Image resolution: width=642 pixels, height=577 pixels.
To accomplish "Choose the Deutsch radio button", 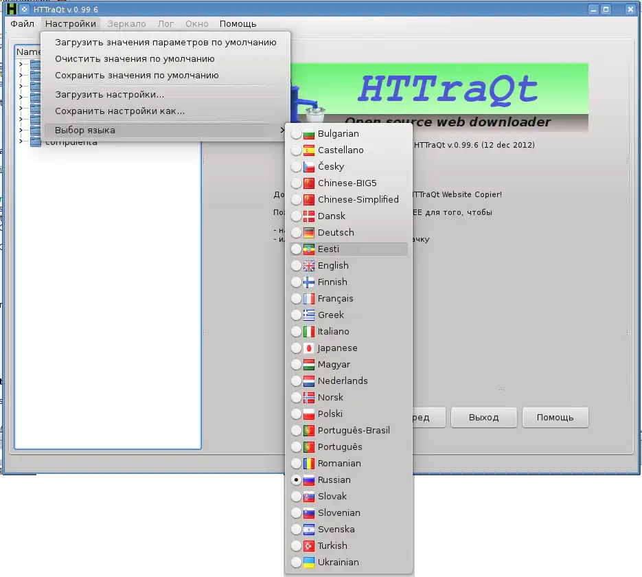I will click(x=296, y=233).
